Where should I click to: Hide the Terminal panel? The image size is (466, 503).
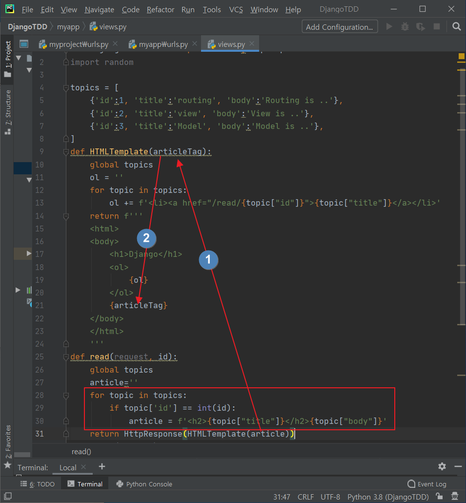coord(458,466)
